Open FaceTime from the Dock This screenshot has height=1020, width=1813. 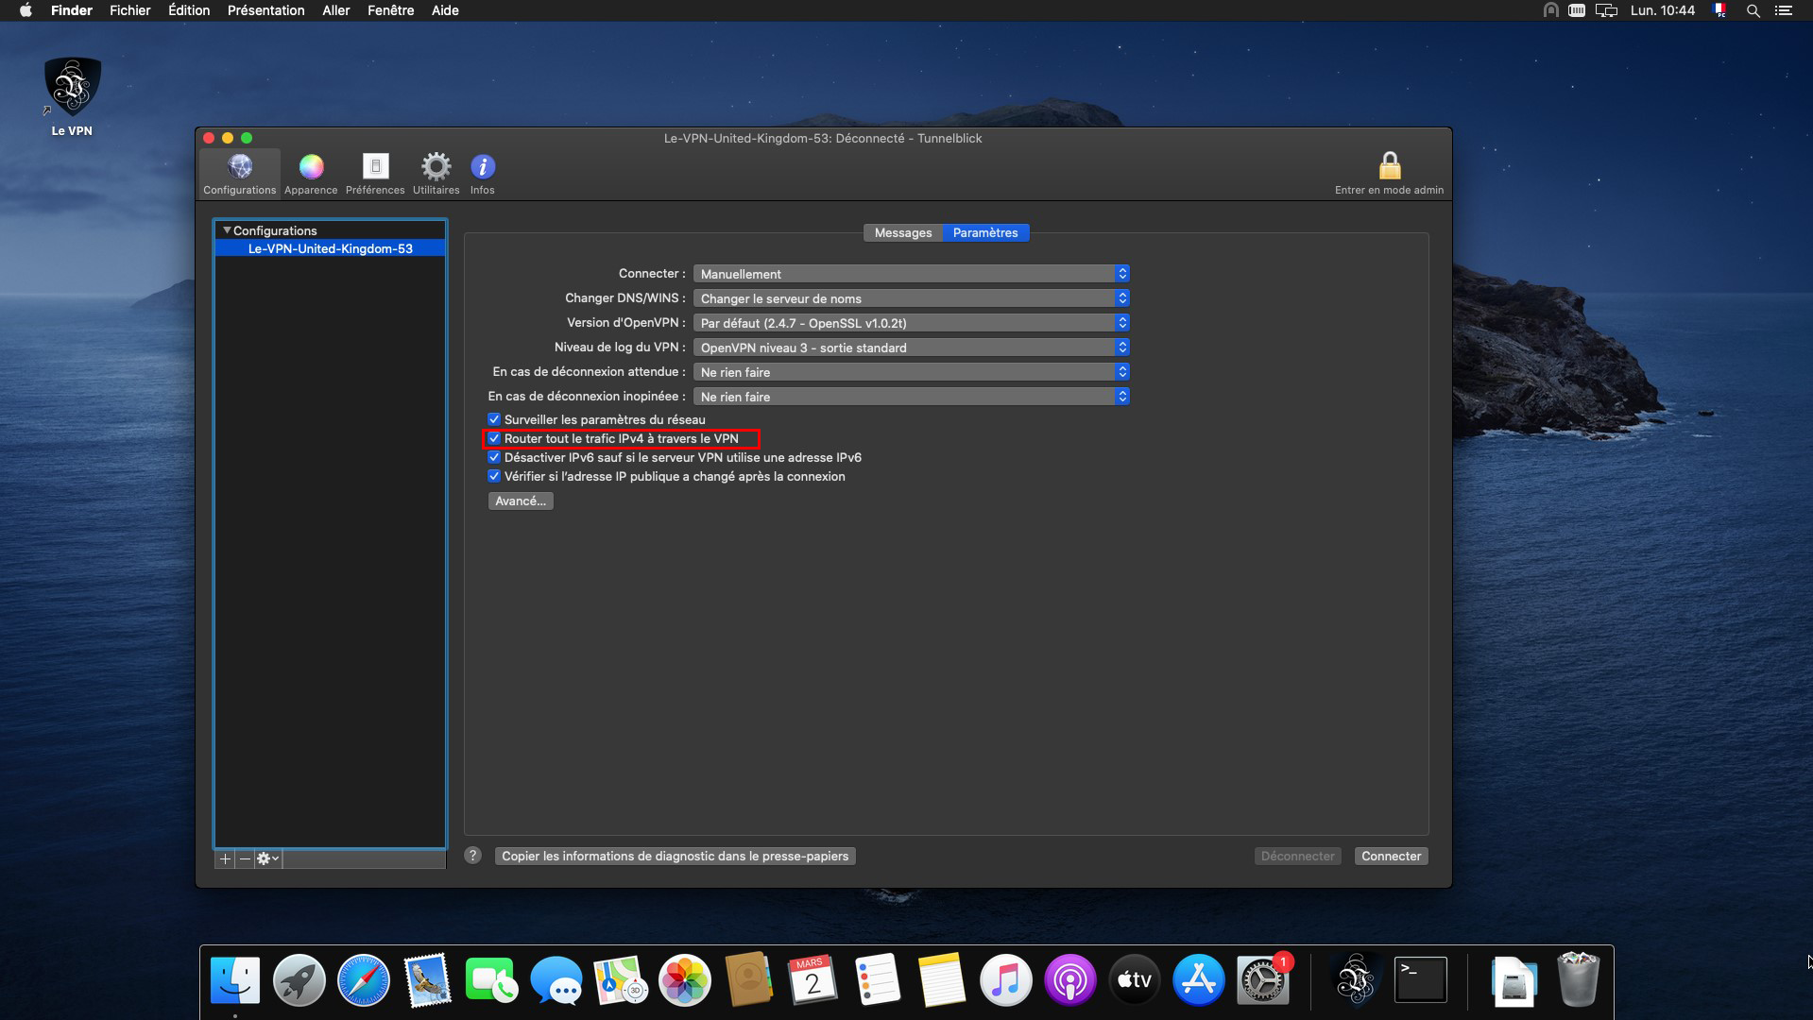(491, 980)
